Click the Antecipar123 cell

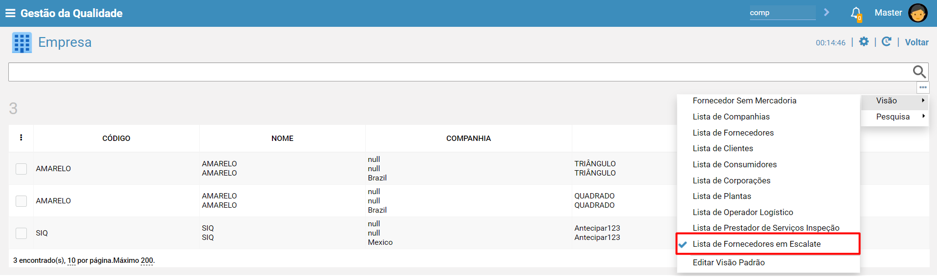coord(597,233)
